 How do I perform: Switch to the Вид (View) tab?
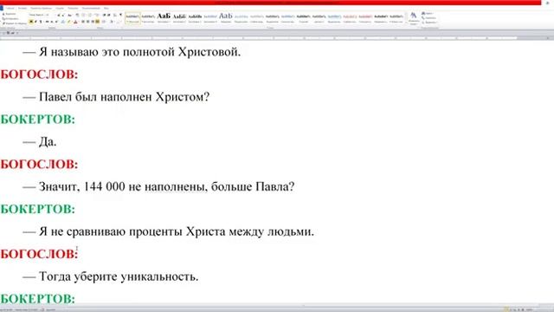pos(106,8)
